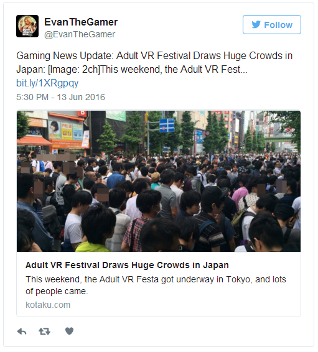The height and width of the screenshot is (352, 318).
Task: Click the EvanTheGamer display name
Action: (81, 22)
